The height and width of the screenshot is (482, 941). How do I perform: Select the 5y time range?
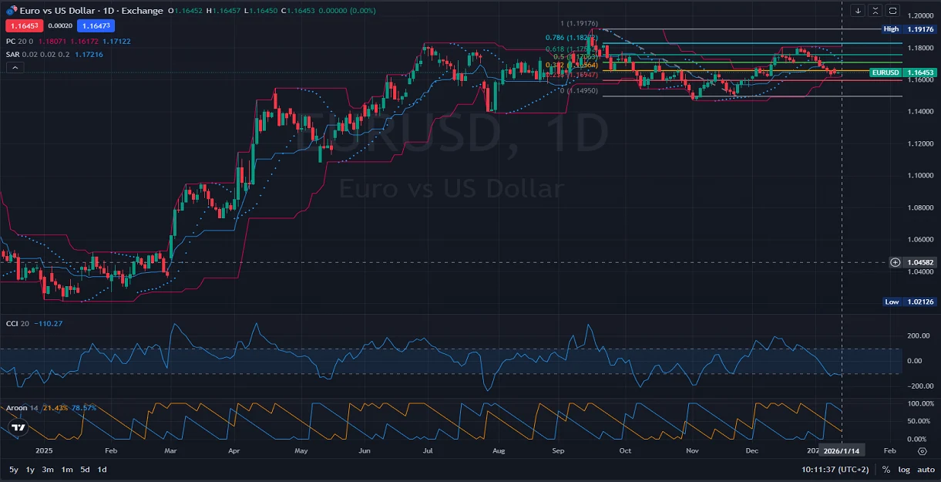[14, 470]
